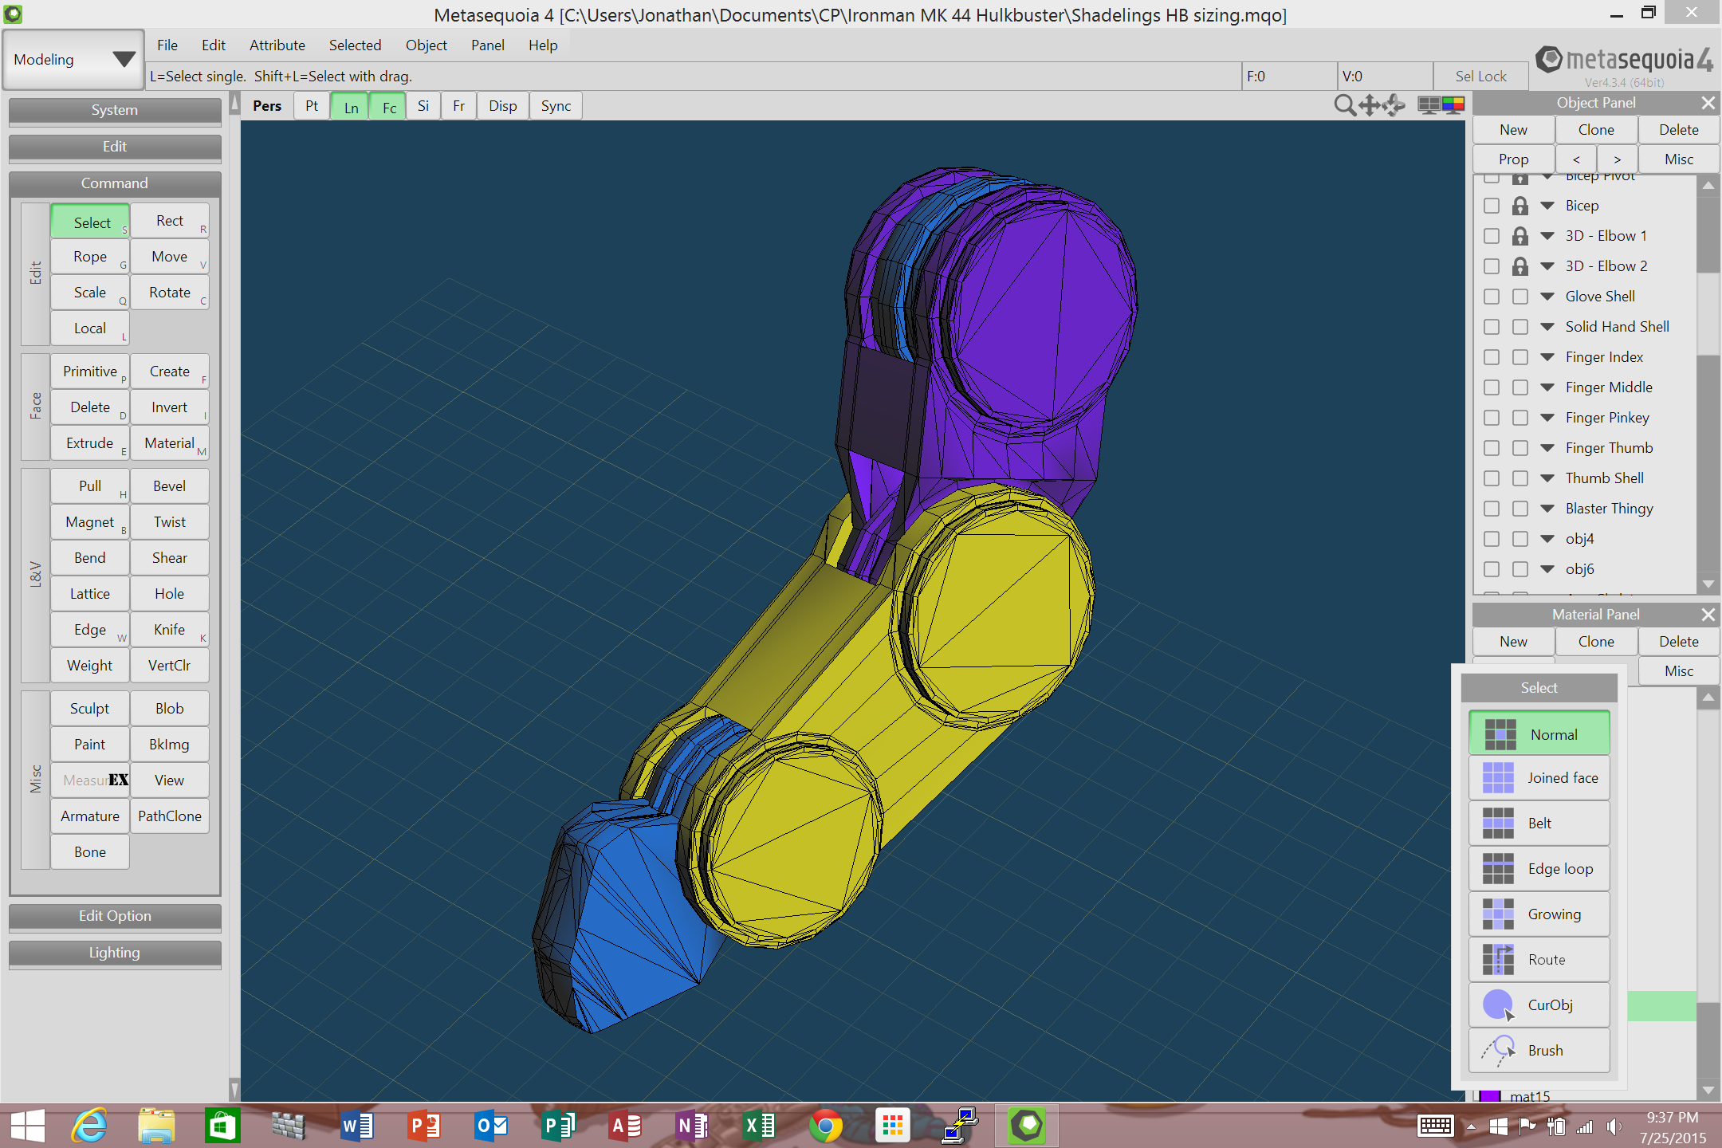
Task: Open OneNote from the taskbar
Action: click(692, 1126)
